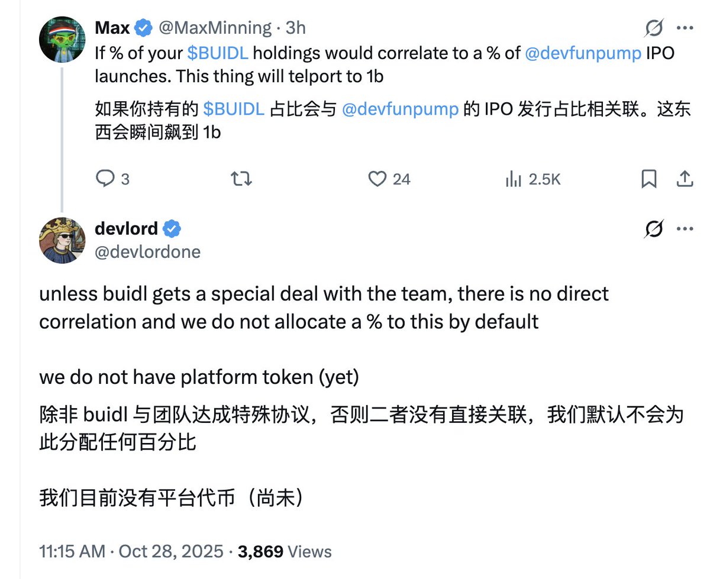Viewport: 710px width, 579px height.
Task: Click the reply icon on Max's tweet
Action: (x=105, y=178)
